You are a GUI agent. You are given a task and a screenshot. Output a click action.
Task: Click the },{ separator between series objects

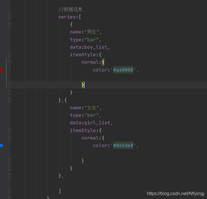click(x=63, y=100)
